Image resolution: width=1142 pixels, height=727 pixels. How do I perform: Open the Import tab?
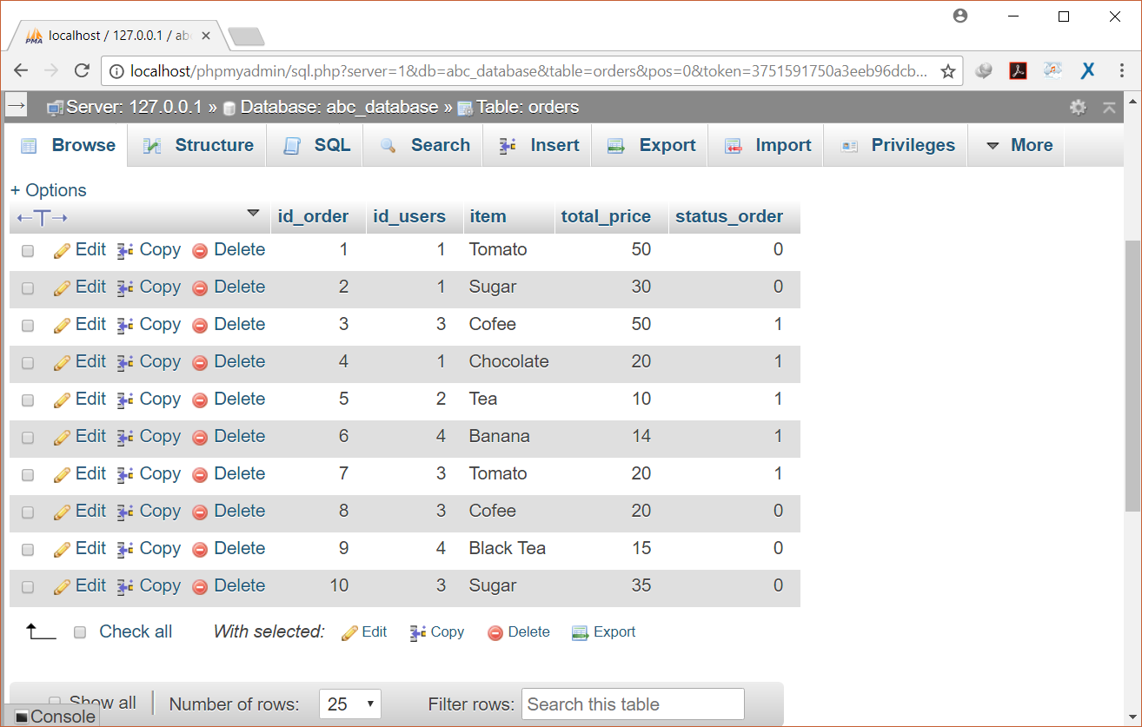click(x=767, y=146)
